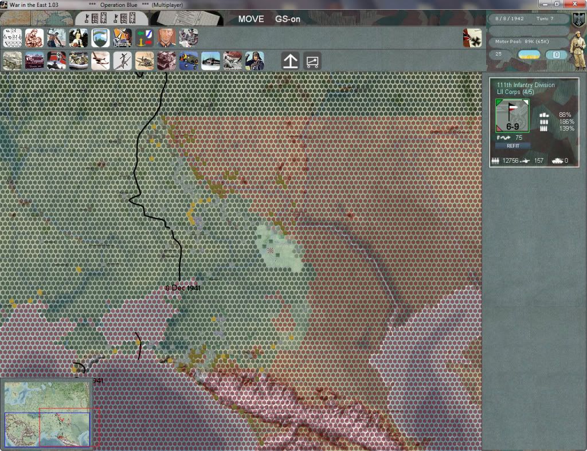Image resolution: width=587 pixels, height=451 pixels.
Task: Click the manpower count 12756
Action: [x=510, y=160]
